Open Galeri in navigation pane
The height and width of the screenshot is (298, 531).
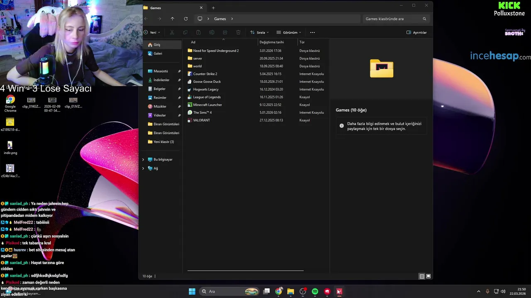click(162, 53)
